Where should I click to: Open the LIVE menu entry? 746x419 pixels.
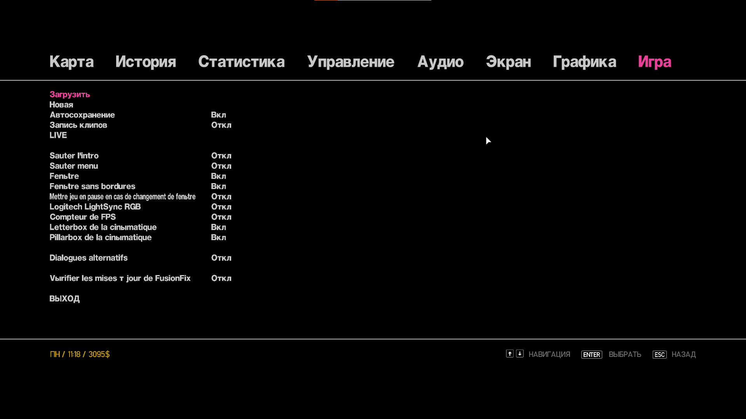pos(58,135)
